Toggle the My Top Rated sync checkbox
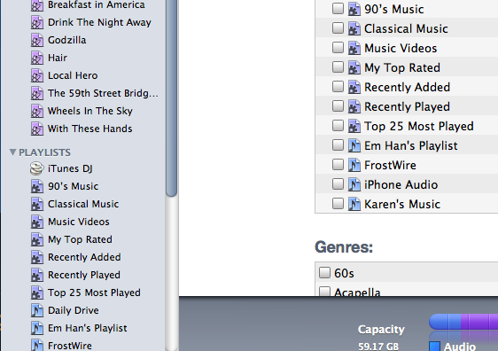Viewport: 498px width, 351px height. [x=338, y=67]
